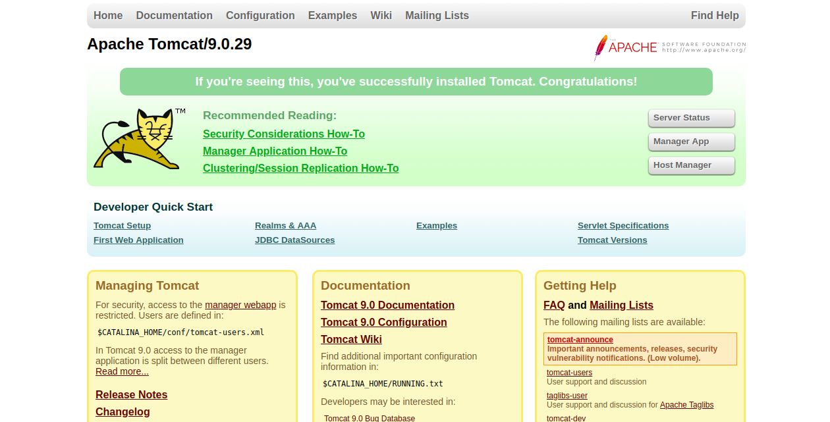Select Examples in the top navigation bar
Viewport: 830px width, 422px height.
tap(333, 15)
